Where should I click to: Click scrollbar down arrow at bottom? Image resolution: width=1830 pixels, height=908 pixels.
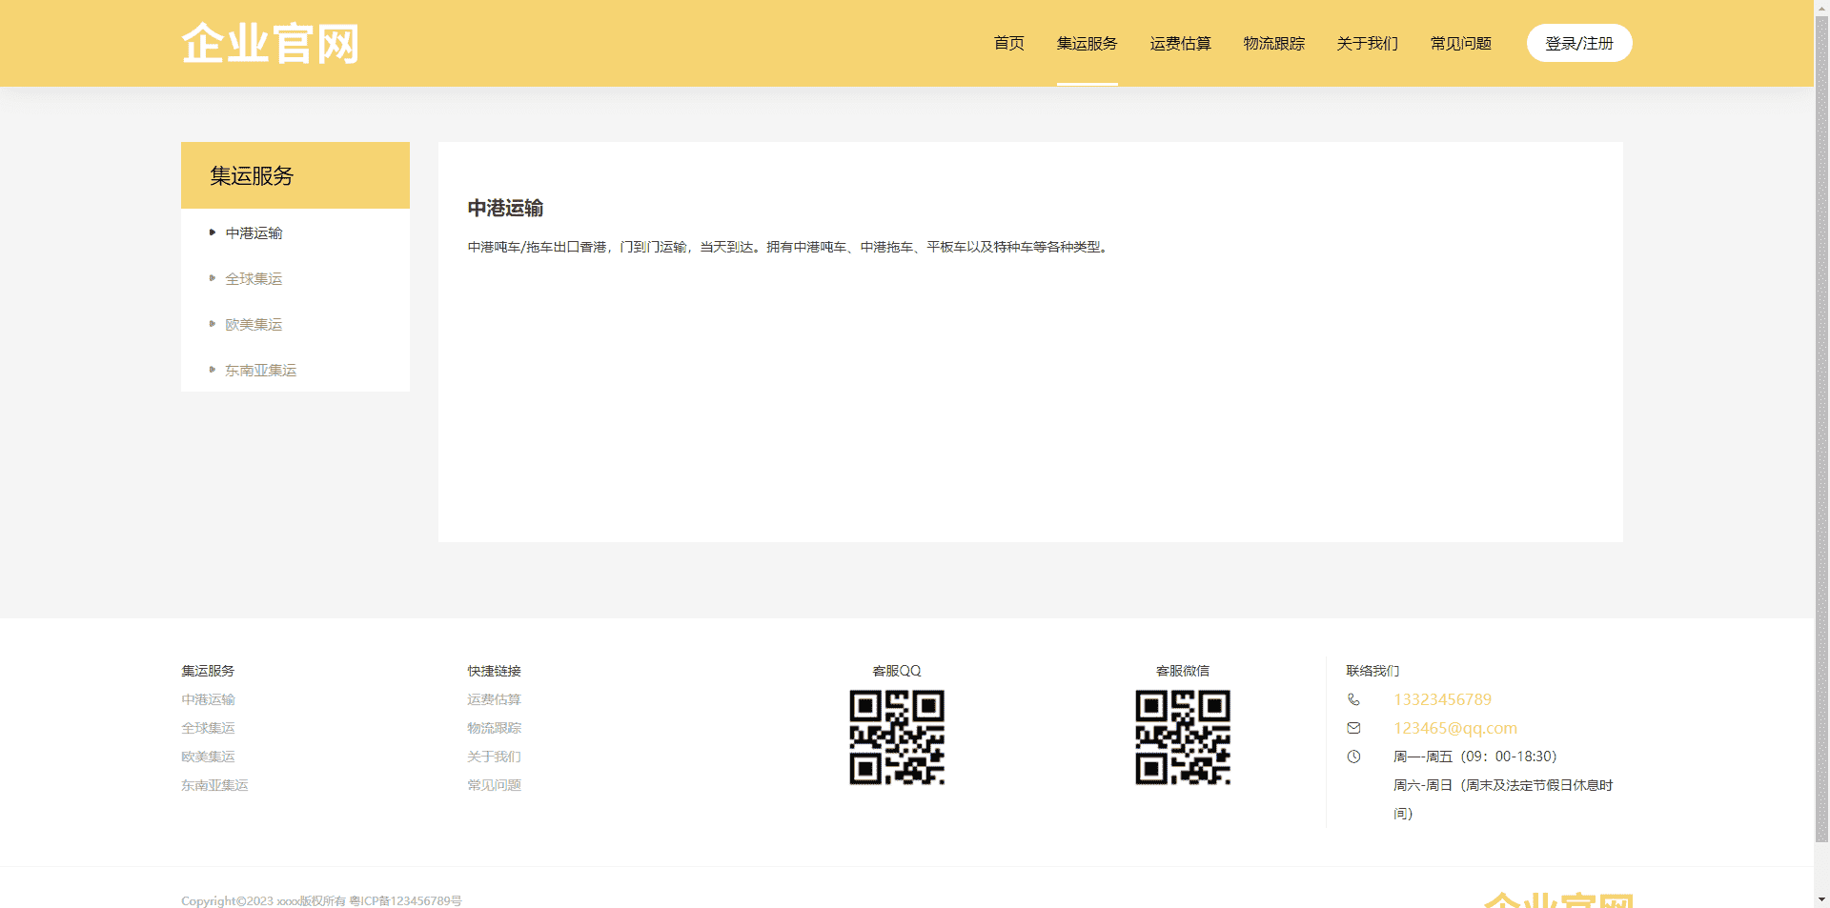coord(1821,899)
